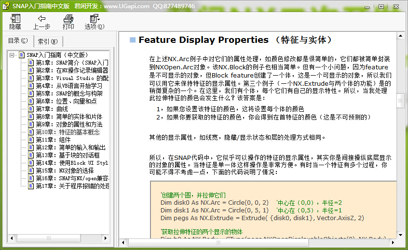Click the page icon beside 第11章 组件
This screenshot has width=408, height=250.
click(31, 140)
